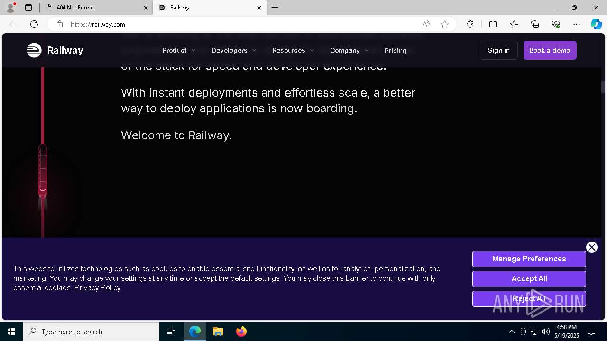Add this page to favorites star
The image size is (607, 341).
tap(445, 24)
